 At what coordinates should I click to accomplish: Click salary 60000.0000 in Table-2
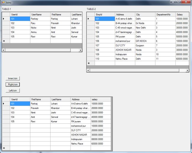pos(182,59)
